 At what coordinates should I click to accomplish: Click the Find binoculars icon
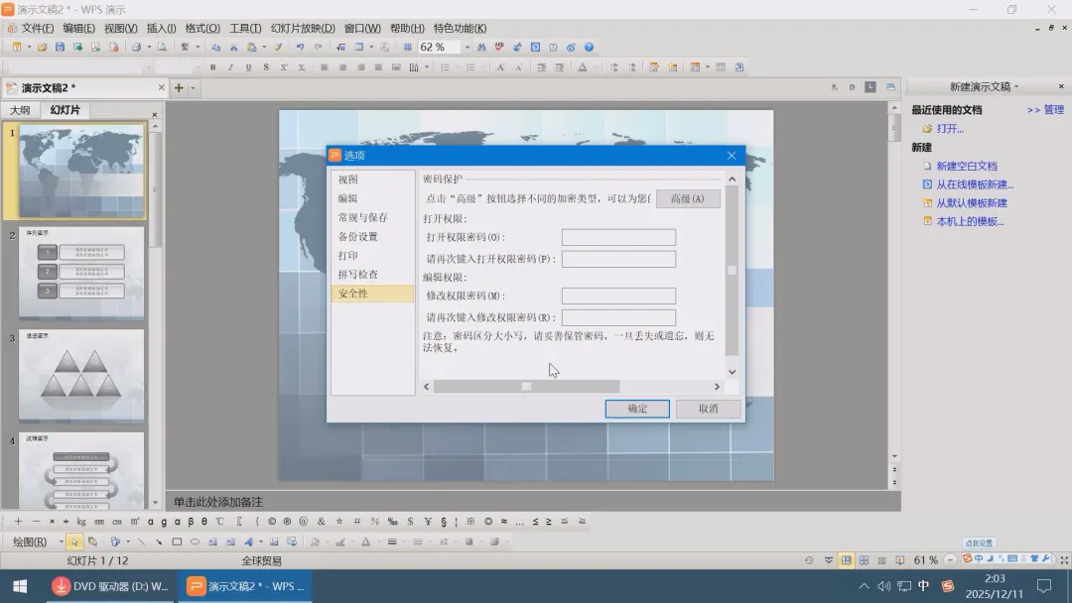point(481,48)
